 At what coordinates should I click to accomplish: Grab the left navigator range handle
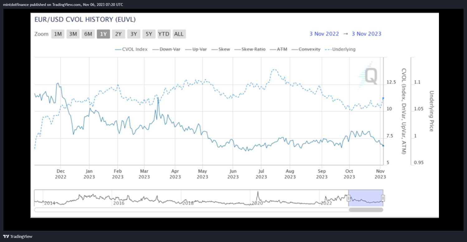tap(349, 198)
